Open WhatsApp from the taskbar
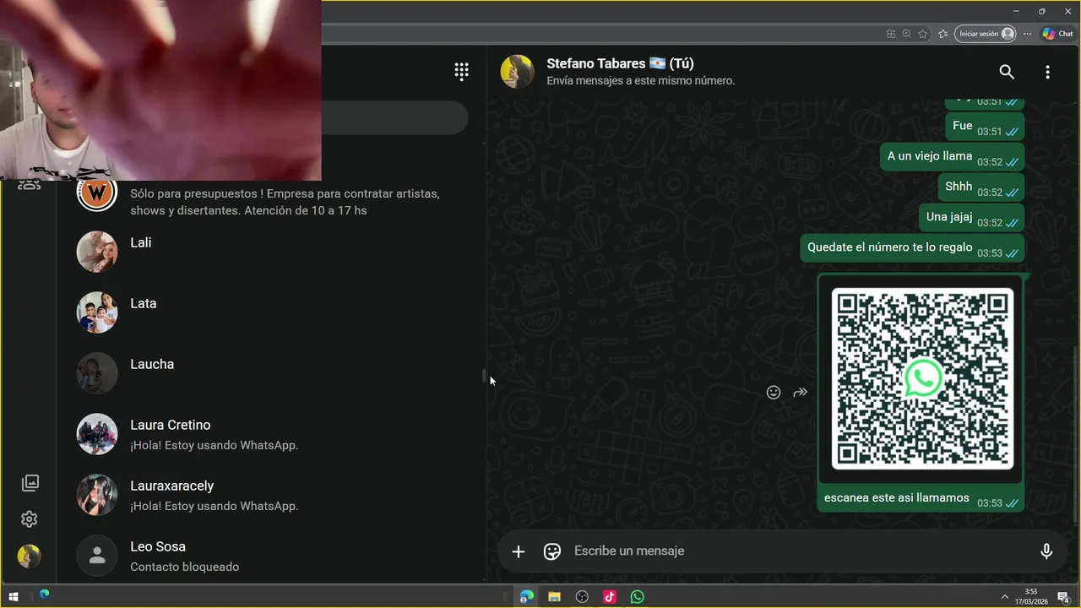 pos(638,597)
